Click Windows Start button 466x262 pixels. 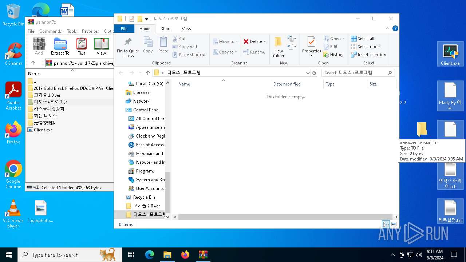9,255
